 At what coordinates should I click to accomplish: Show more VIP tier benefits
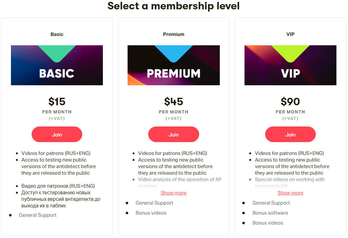point(290,193)
